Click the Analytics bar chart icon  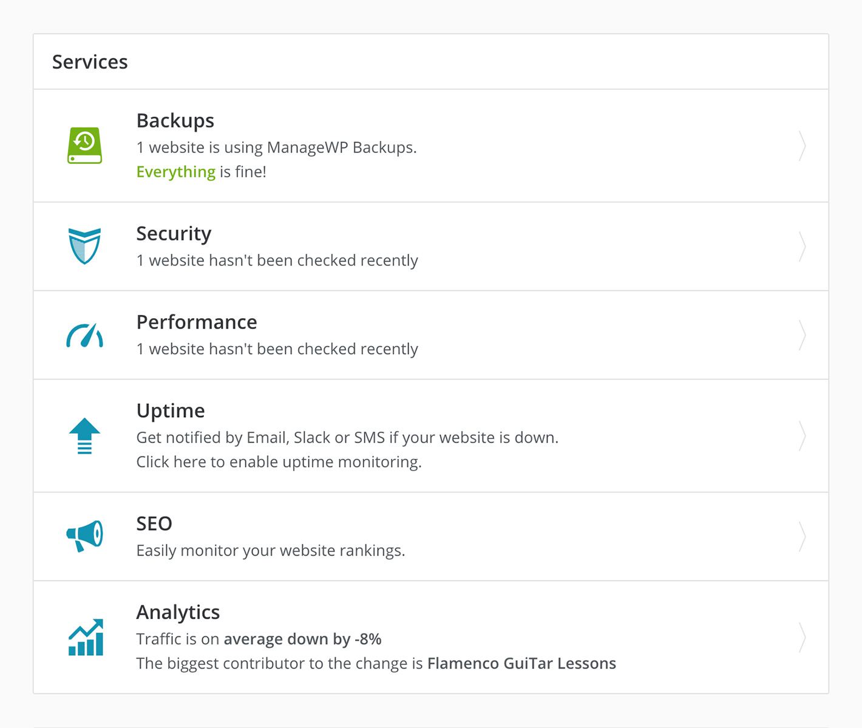(x=86, y=638)
